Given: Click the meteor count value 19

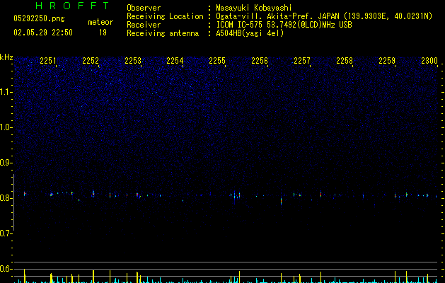Looking at the screenshot, I should point(103,33).
